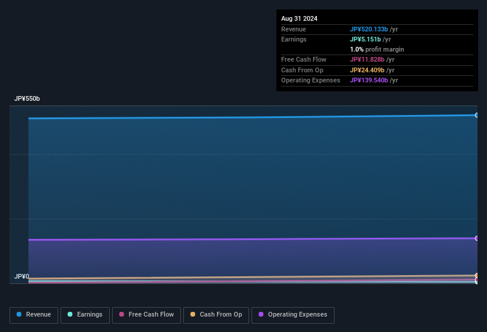Click the Cash From Op label in tooltip

click(302, 70)
